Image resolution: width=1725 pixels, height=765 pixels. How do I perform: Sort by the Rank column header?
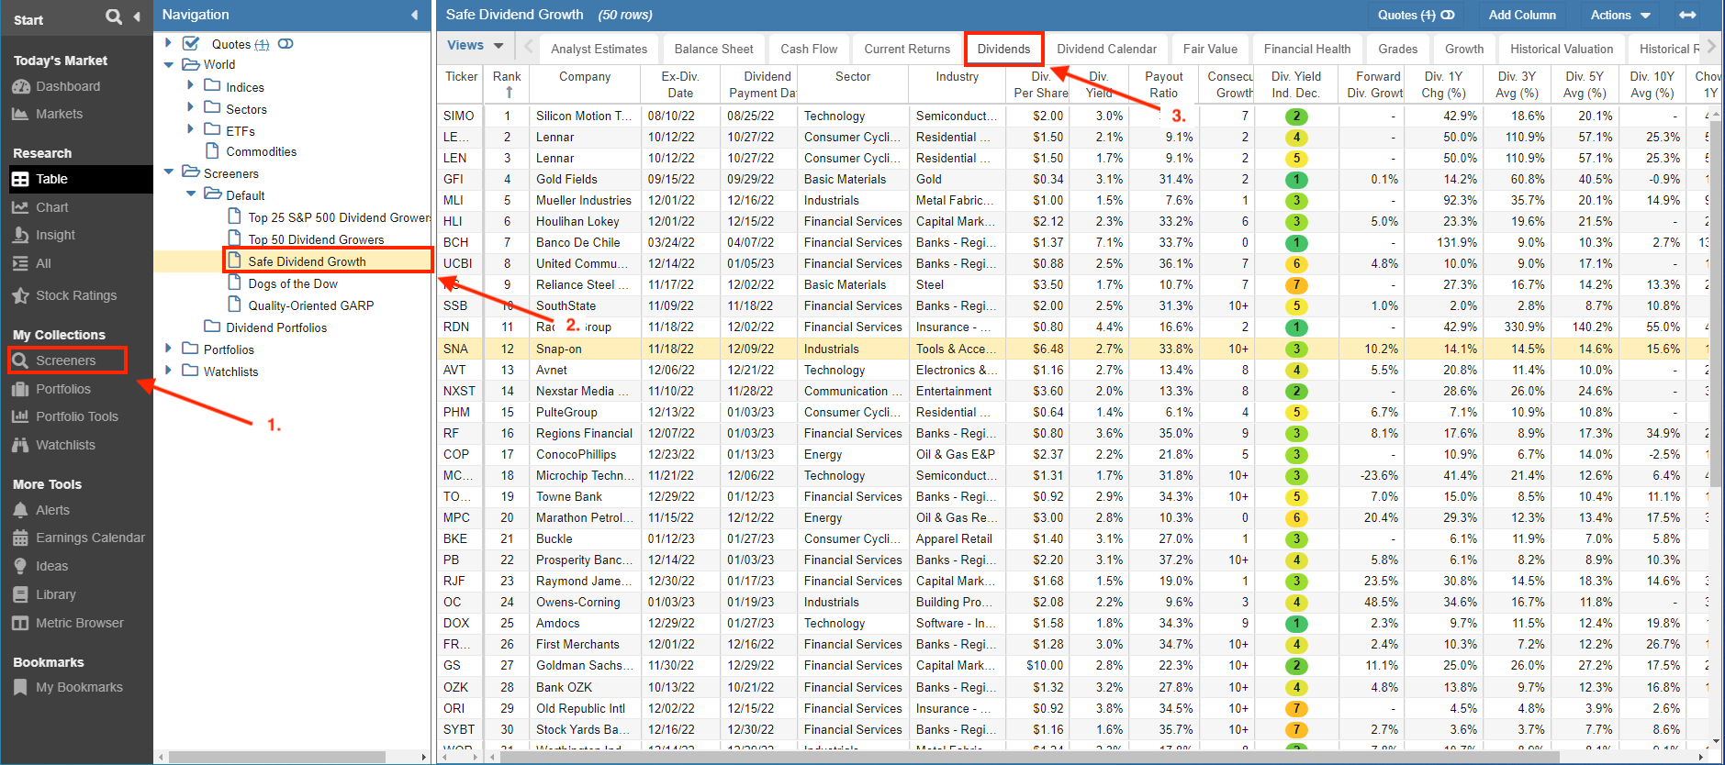[x=507, y=84]
